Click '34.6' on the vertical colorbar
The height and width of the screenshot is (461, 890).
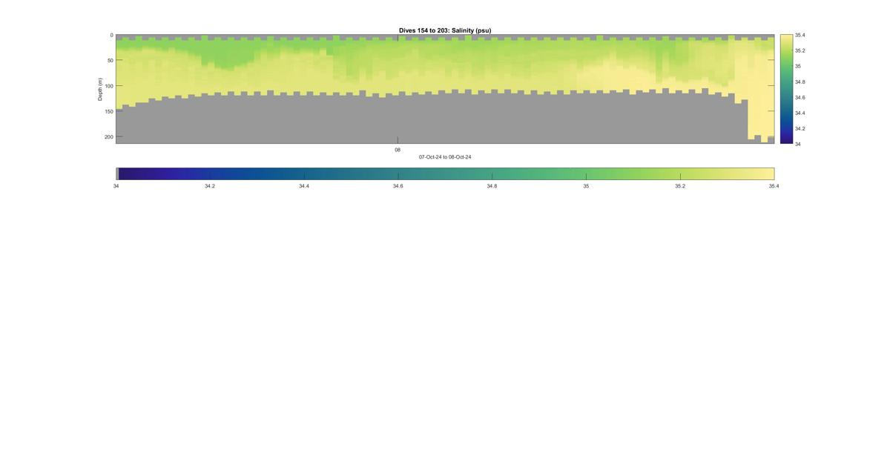(x=800, y=97)
